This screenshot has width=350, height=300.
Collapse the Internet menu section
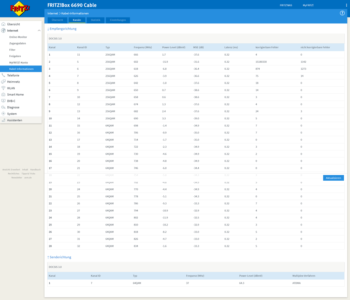point(39,31)
